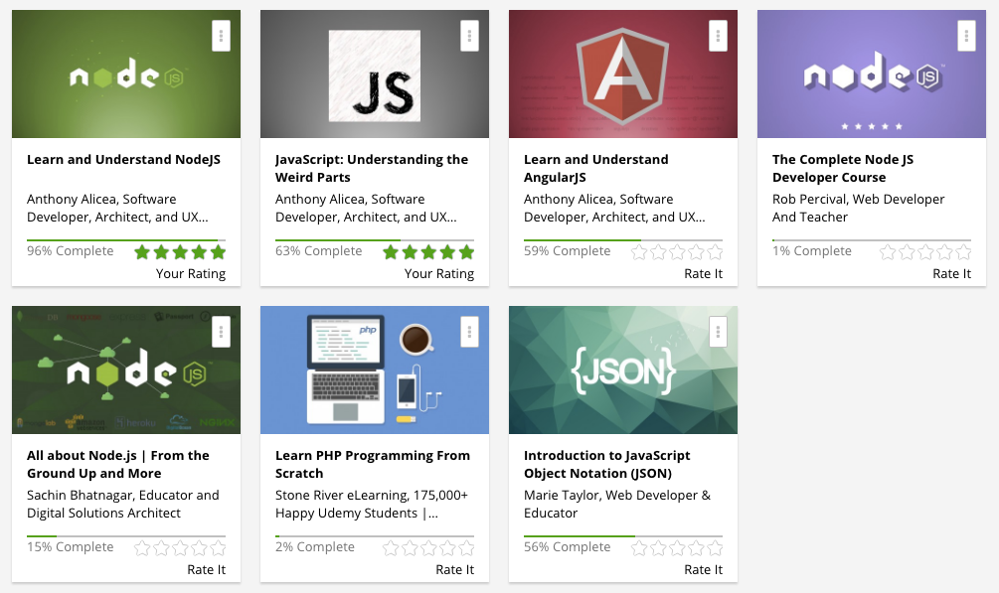
Task: Open options menu on Learn and Understand NodeJS card
Action: click(x=221, y=35)
